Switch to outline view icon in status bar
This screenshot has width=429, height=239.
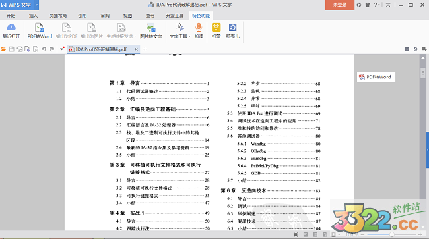[x=315, y=234]
